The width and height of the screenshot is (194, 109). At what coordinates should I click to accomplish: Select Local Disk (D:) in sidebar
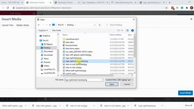(x=48, y=73)
